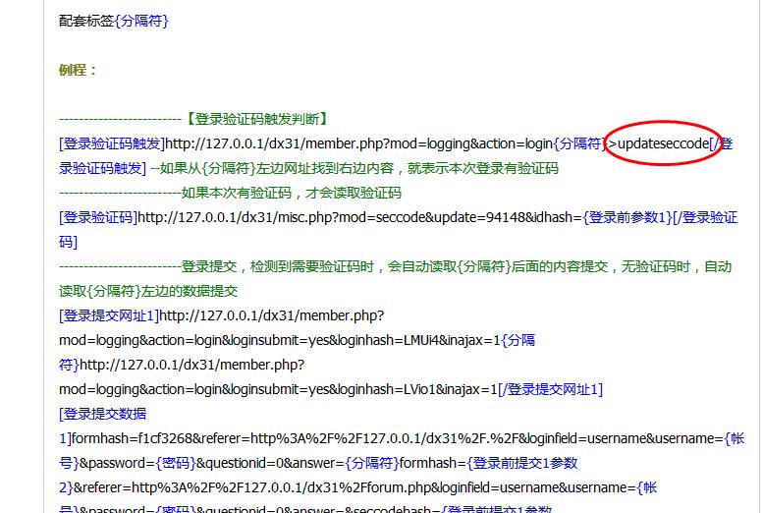Click the misc.php seccode URL

pos(358,217)
